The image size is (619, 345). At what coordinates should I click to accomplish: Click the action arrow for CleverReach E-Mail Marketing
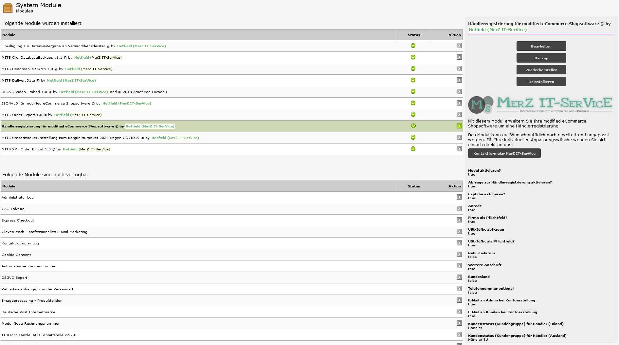[x=459, y=232]
